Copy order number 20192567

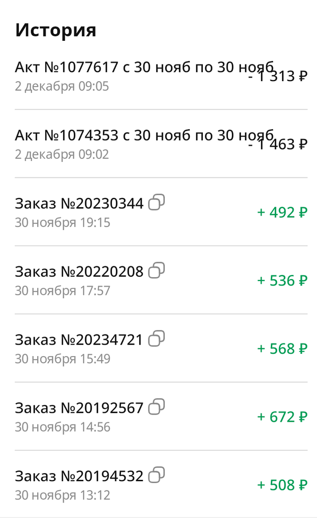click(157, 406)
